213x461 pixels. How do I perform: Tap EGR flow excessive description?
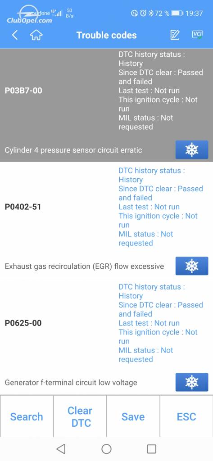pyautogui.click(x=85, y=267)
